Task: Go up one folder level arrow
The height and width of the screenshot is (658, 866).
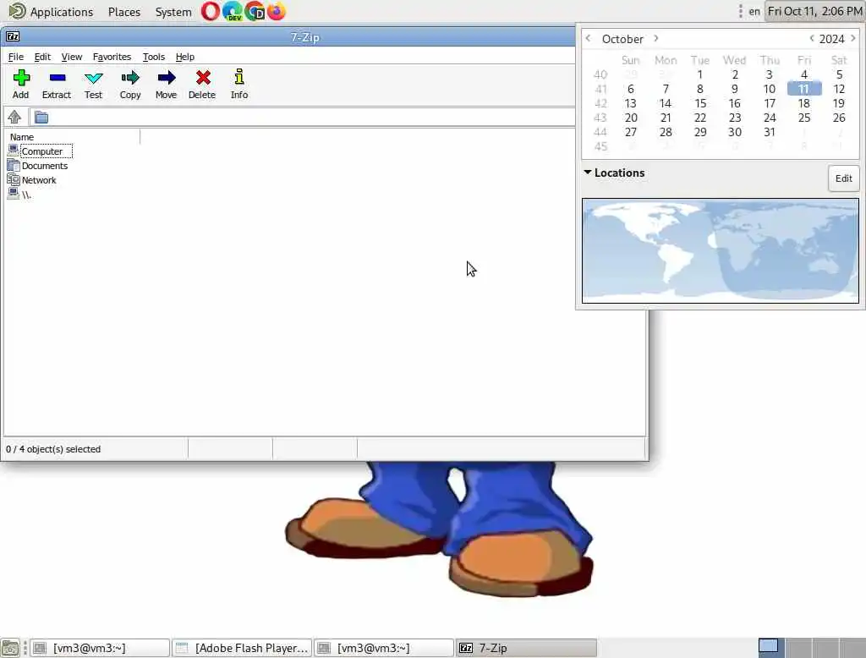Action: [14, 117]
